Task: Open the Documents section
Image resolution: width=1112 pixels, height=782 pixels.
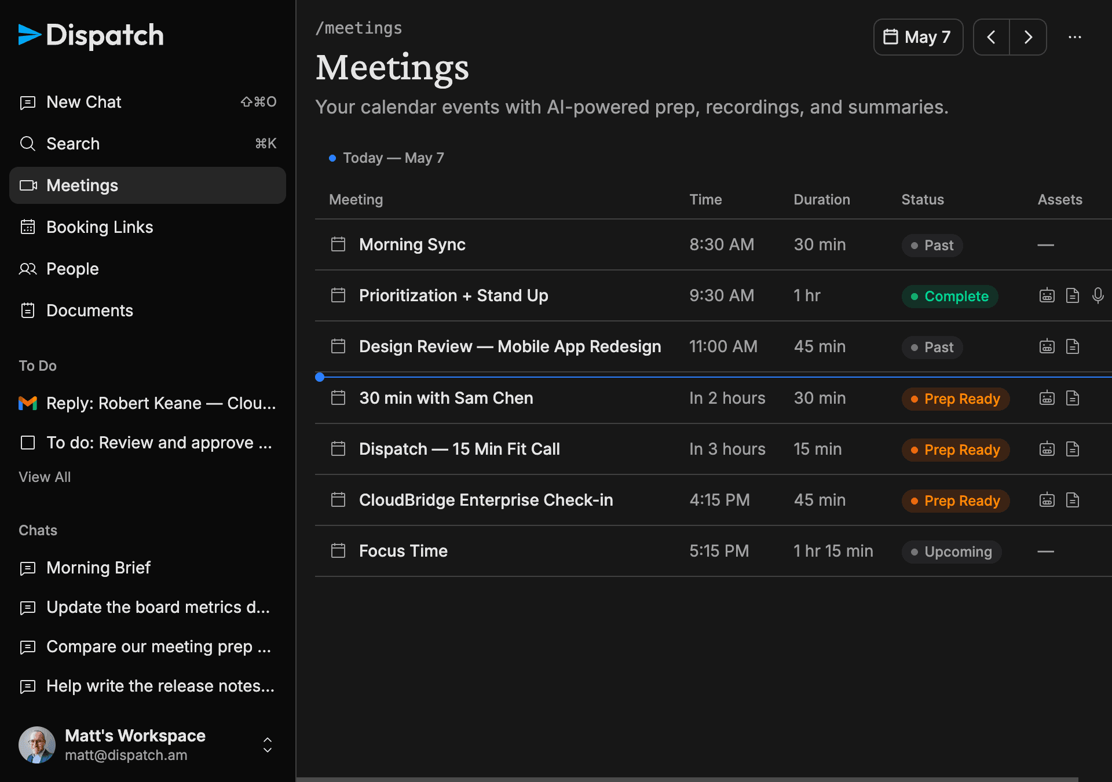Action: 148,310
